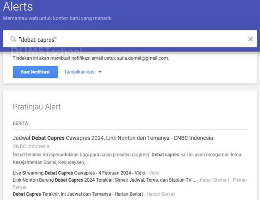Clear the search query with the X

[250, 39]
